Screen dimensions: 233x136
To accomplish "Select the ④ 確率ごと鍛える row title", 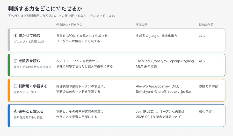I will tap(29, 111).
